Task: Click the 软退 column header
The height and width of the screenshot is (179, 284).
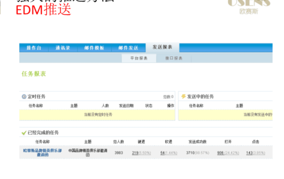Action: pyautogui.click(x=168, y=142)
